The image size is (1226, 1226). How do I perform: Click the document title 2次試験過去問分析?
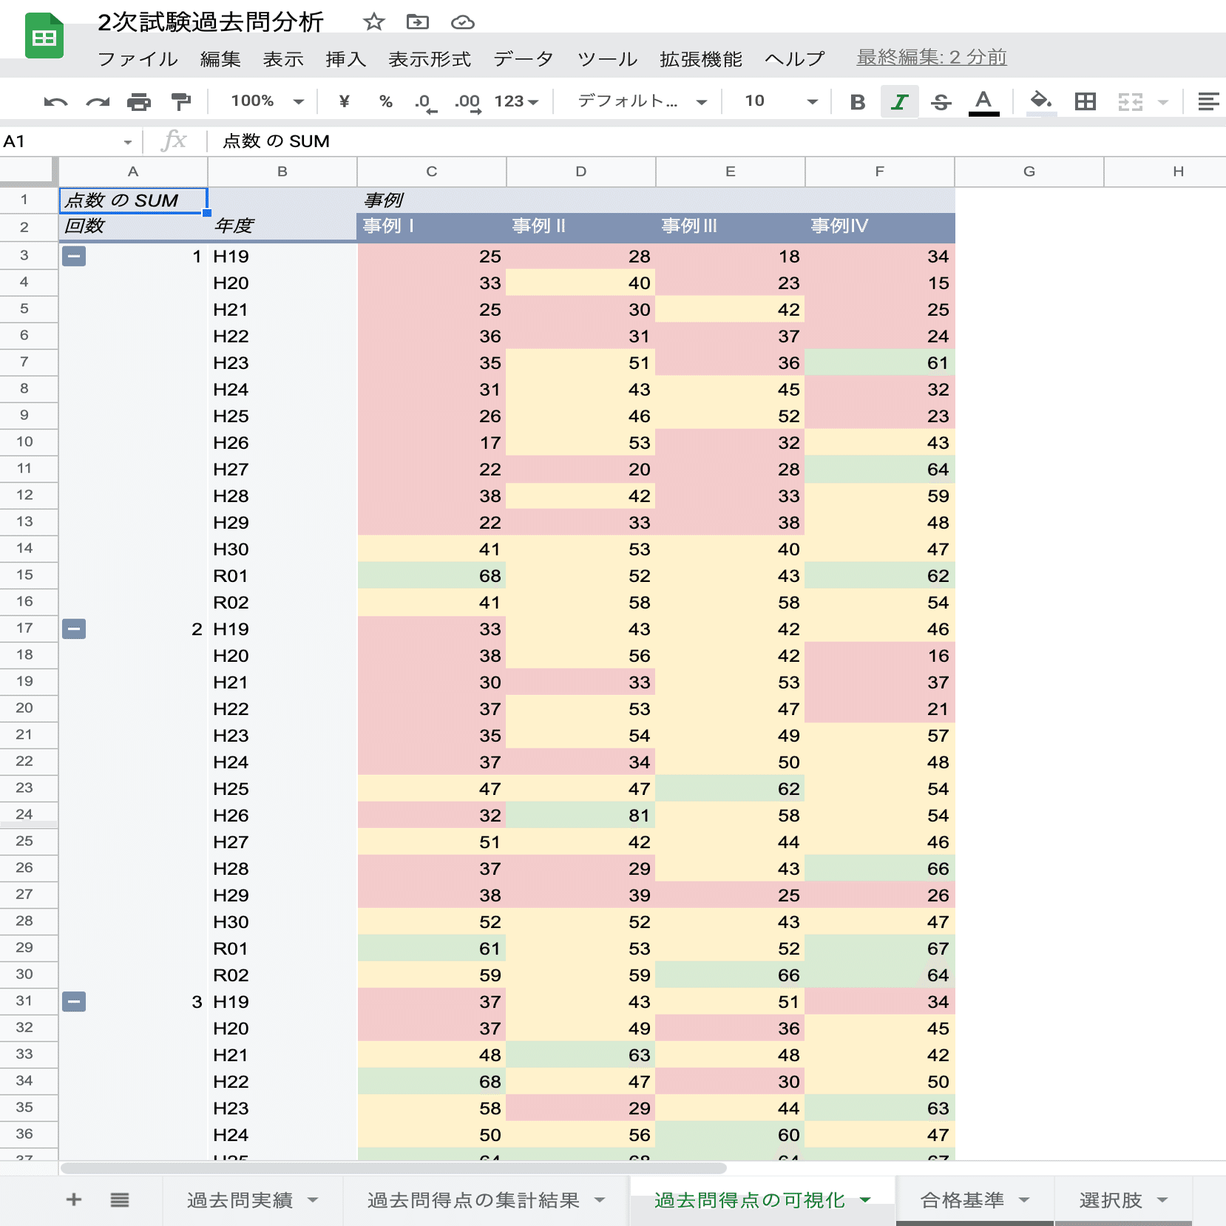(211, 22)
